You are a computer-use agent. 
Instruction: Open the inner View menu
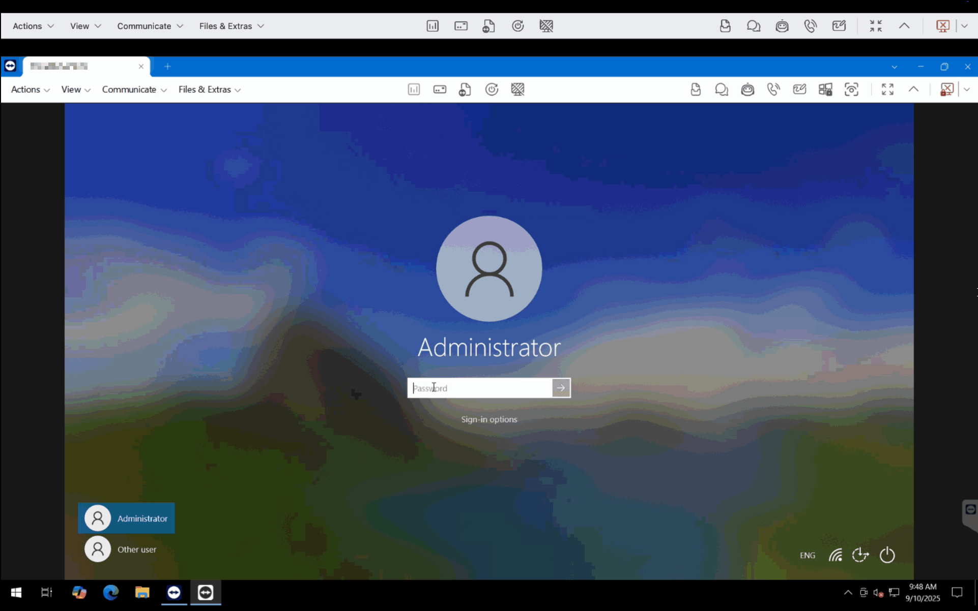pos(75,89)
